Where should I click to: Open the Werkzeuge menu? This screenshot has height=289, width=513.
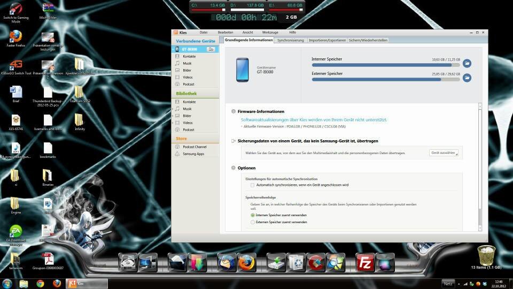pos(270,33)
